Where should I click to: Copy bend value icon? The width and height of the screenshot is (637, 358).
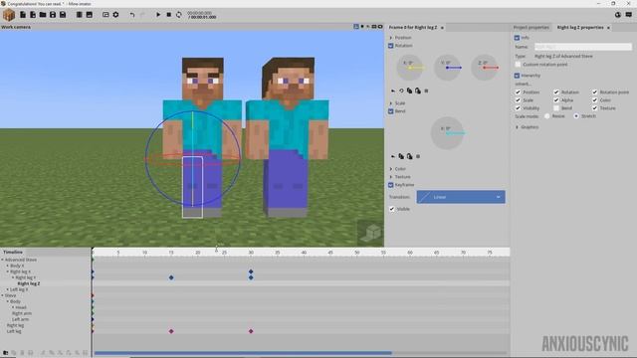pos(401,156)
